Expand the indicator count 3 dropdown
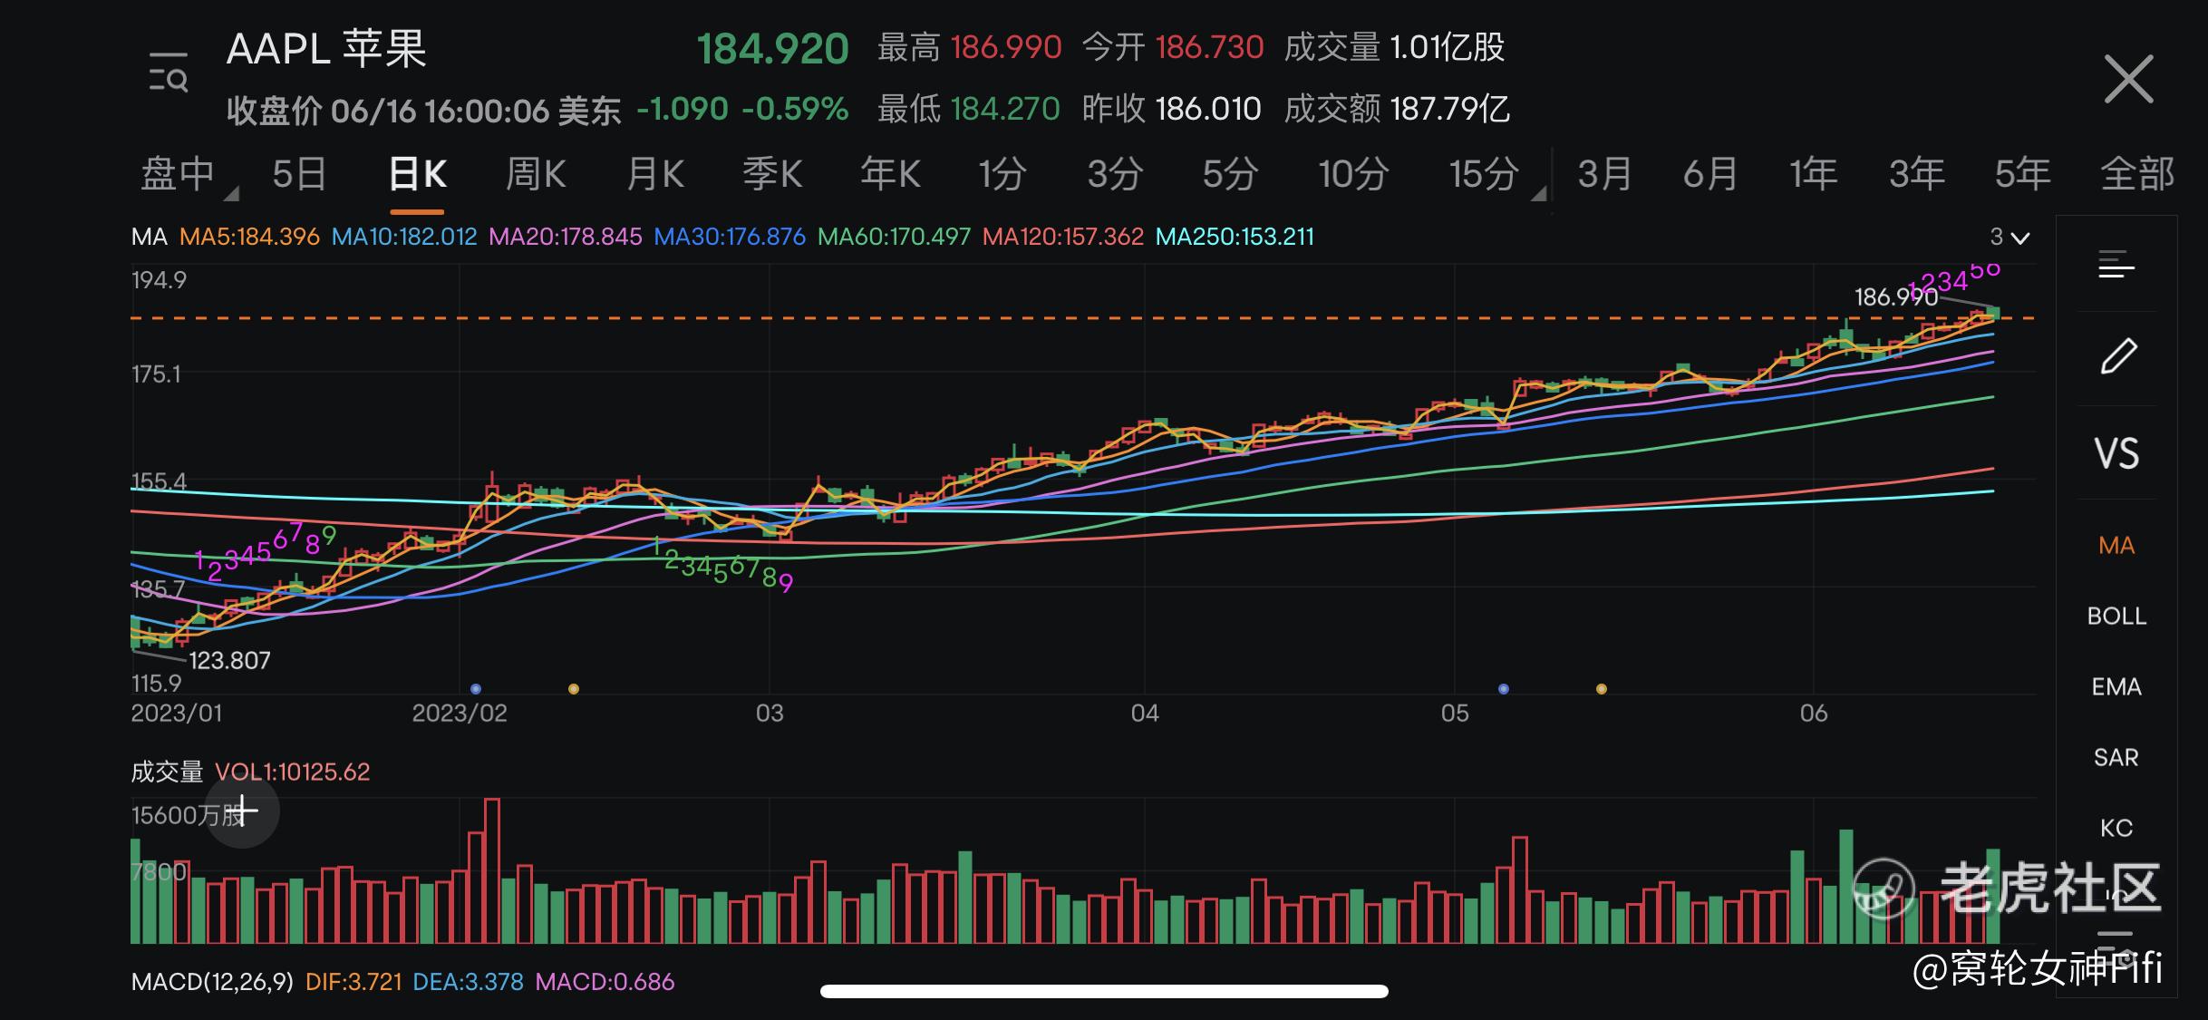Image resolution: width=2208 pixels, height=1020 pixels. click(2009, 238)
